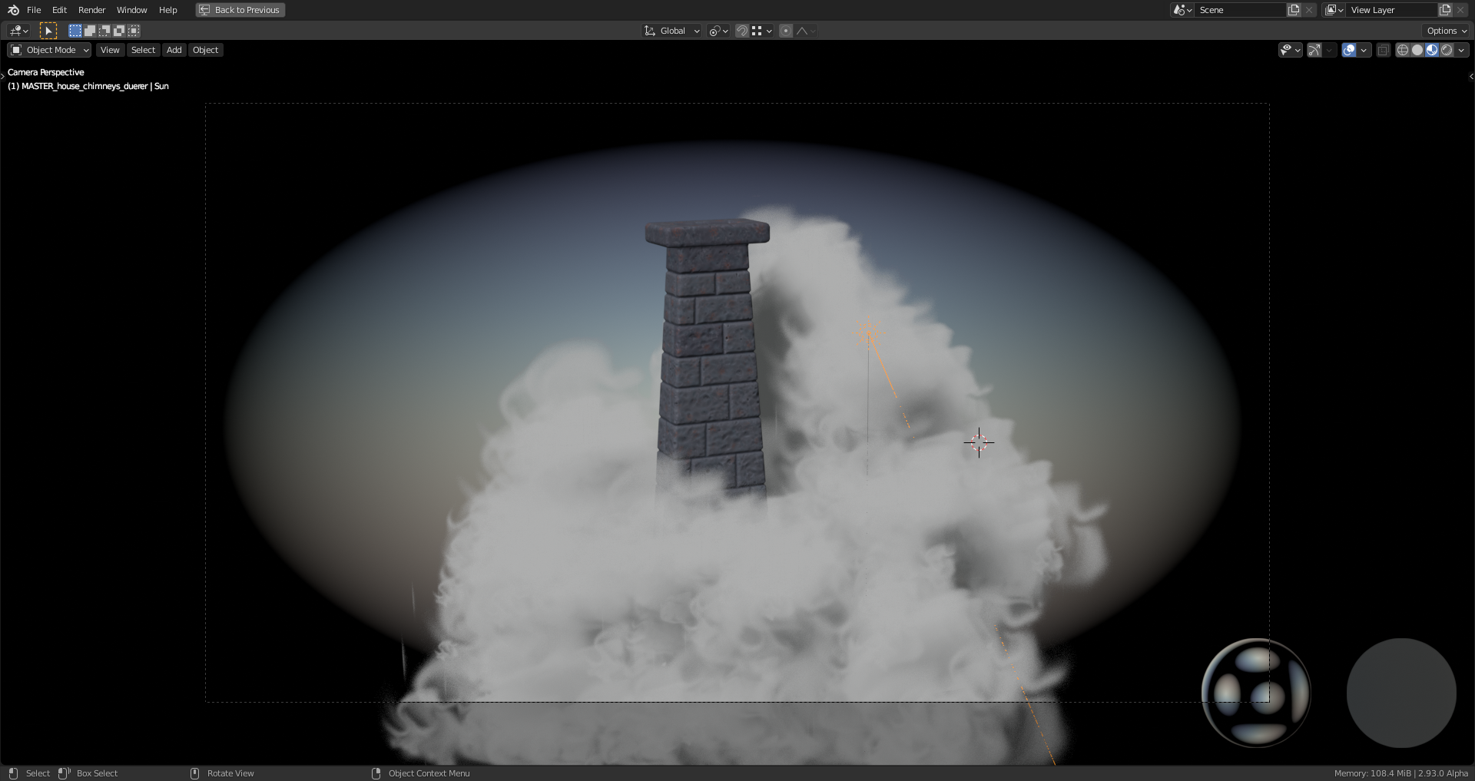Image resolution: width=1475 pixels, height=781 pixels.
Task: Open the viewport shading options dropdown
Action: (1461, 50)
